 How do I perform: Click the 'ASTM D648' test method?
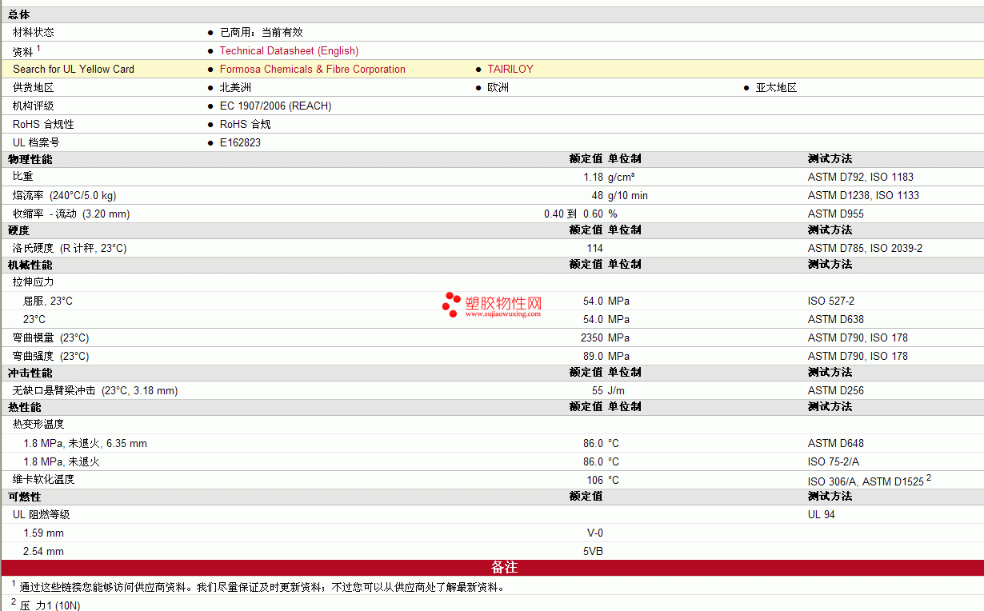point(836,443)
